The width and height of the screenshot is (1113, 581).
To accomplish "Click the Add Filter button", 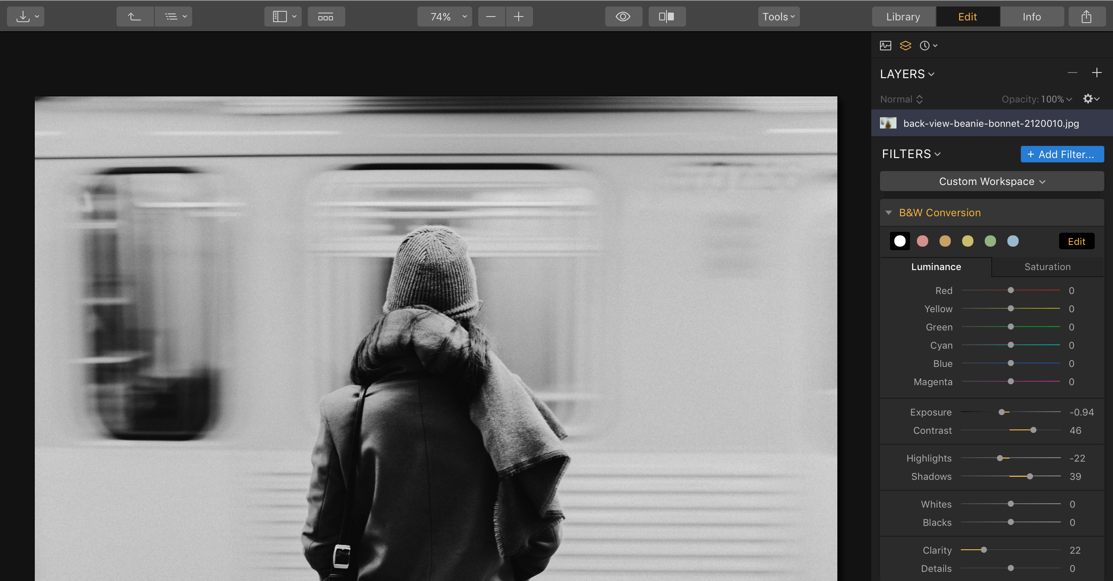I will [x=1062, y=154].
